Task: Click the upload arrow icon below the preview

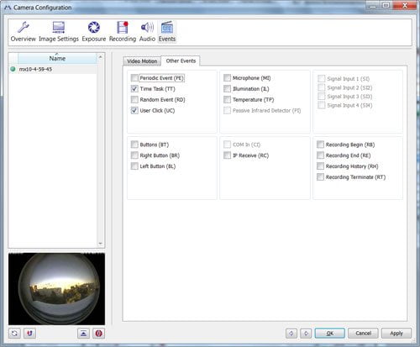Action: (x=83, y=333)
